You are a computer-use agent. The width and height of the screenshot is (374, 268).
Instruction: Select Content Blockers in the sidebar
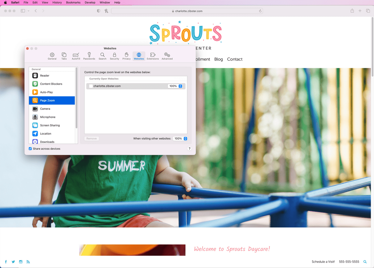tap(51, 84)
